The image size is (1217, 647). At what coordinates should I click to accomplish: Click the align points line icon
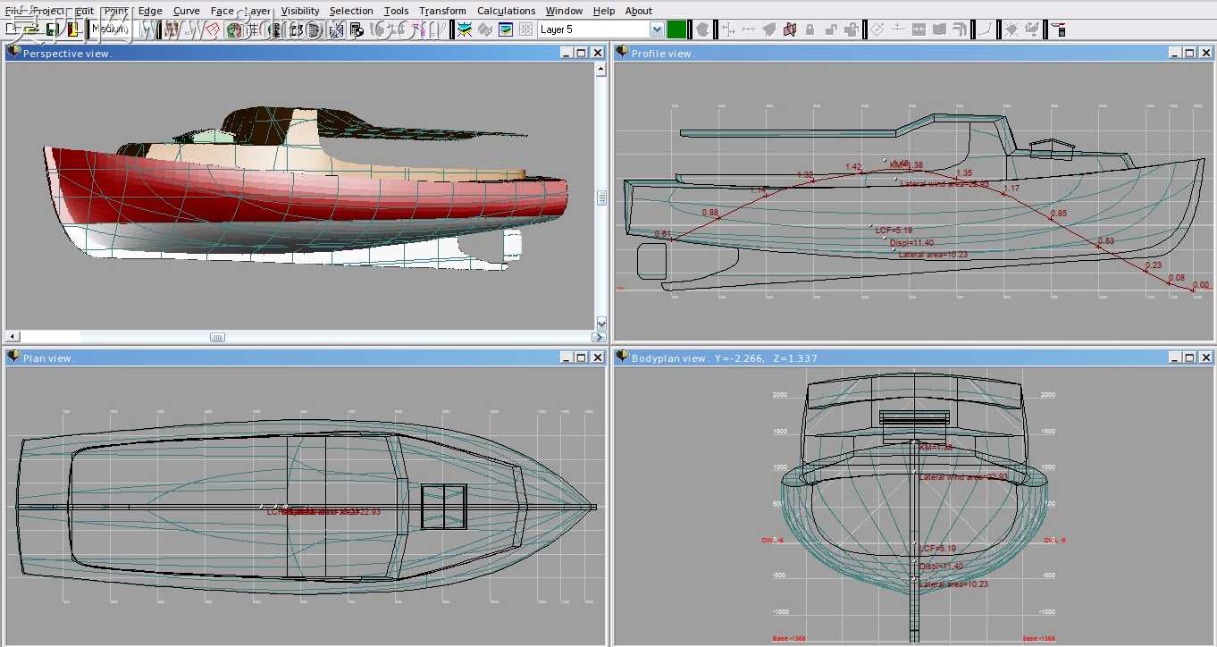[749, 29]
